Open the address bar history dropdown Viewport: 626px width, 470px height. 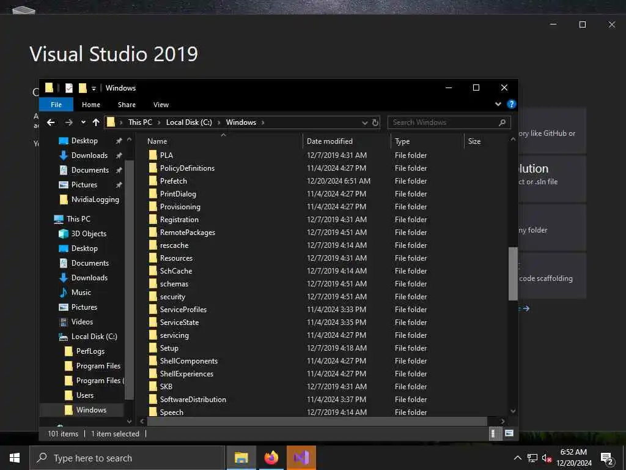click(x=364, y=122)
